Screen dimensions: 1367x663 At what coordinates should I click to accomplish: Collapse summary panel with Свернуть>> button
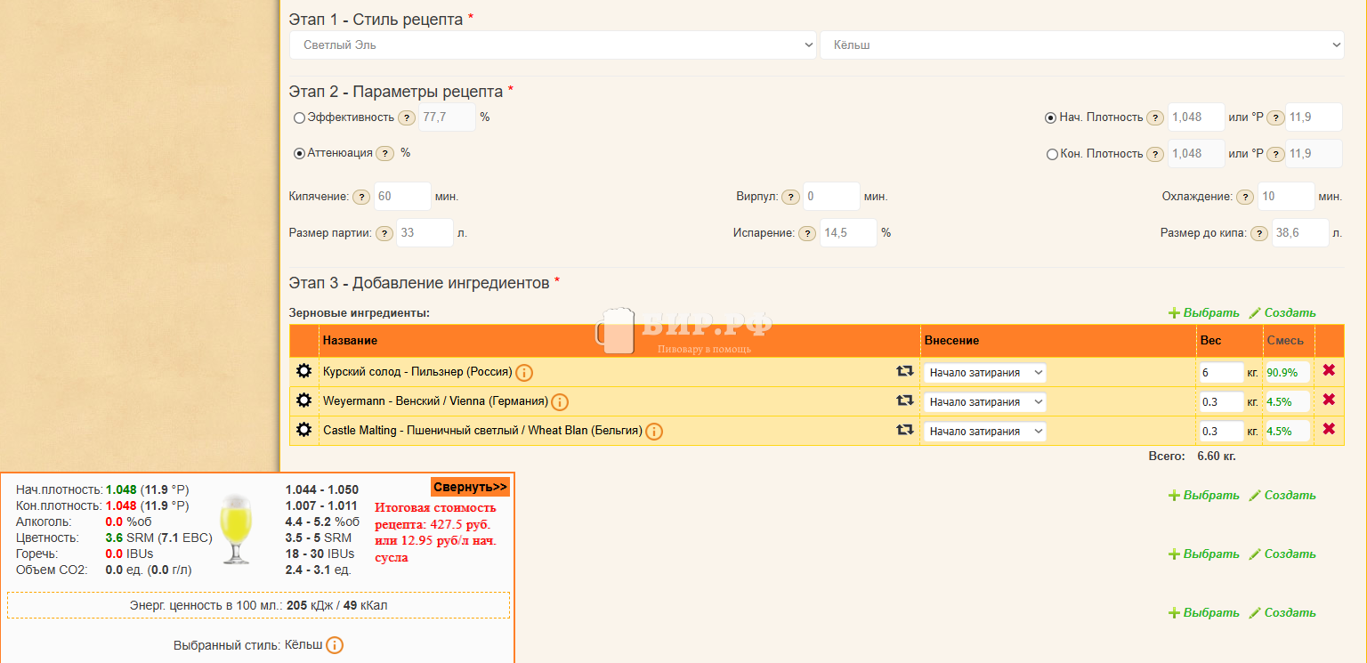tap(470, 487)
